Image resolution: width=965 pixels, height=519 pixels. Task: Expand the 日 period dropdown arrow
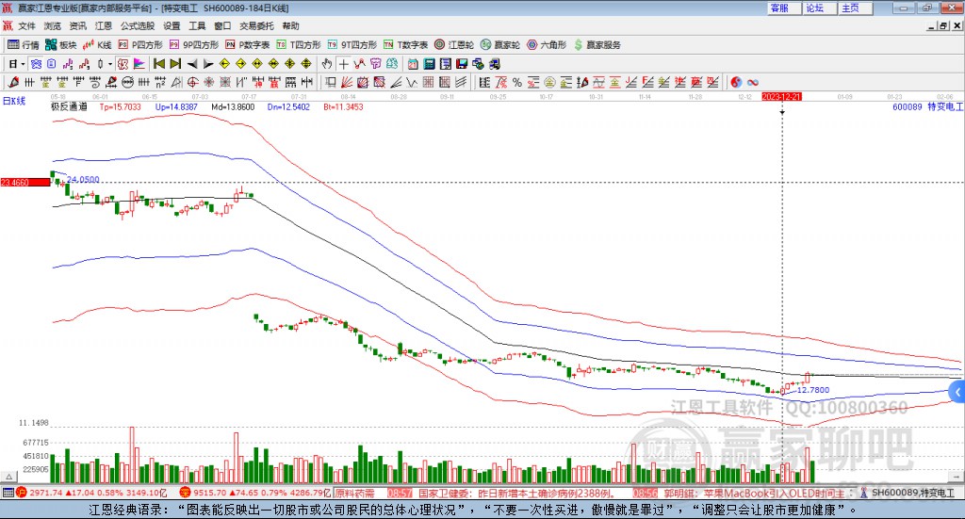[22, 64]
